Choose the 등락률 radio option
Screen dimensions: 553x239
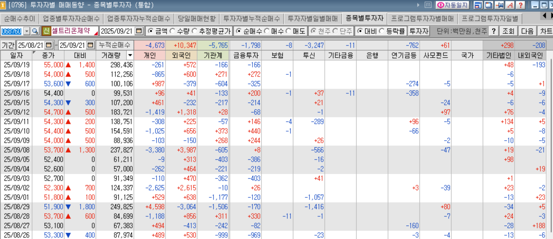(382, 31)
